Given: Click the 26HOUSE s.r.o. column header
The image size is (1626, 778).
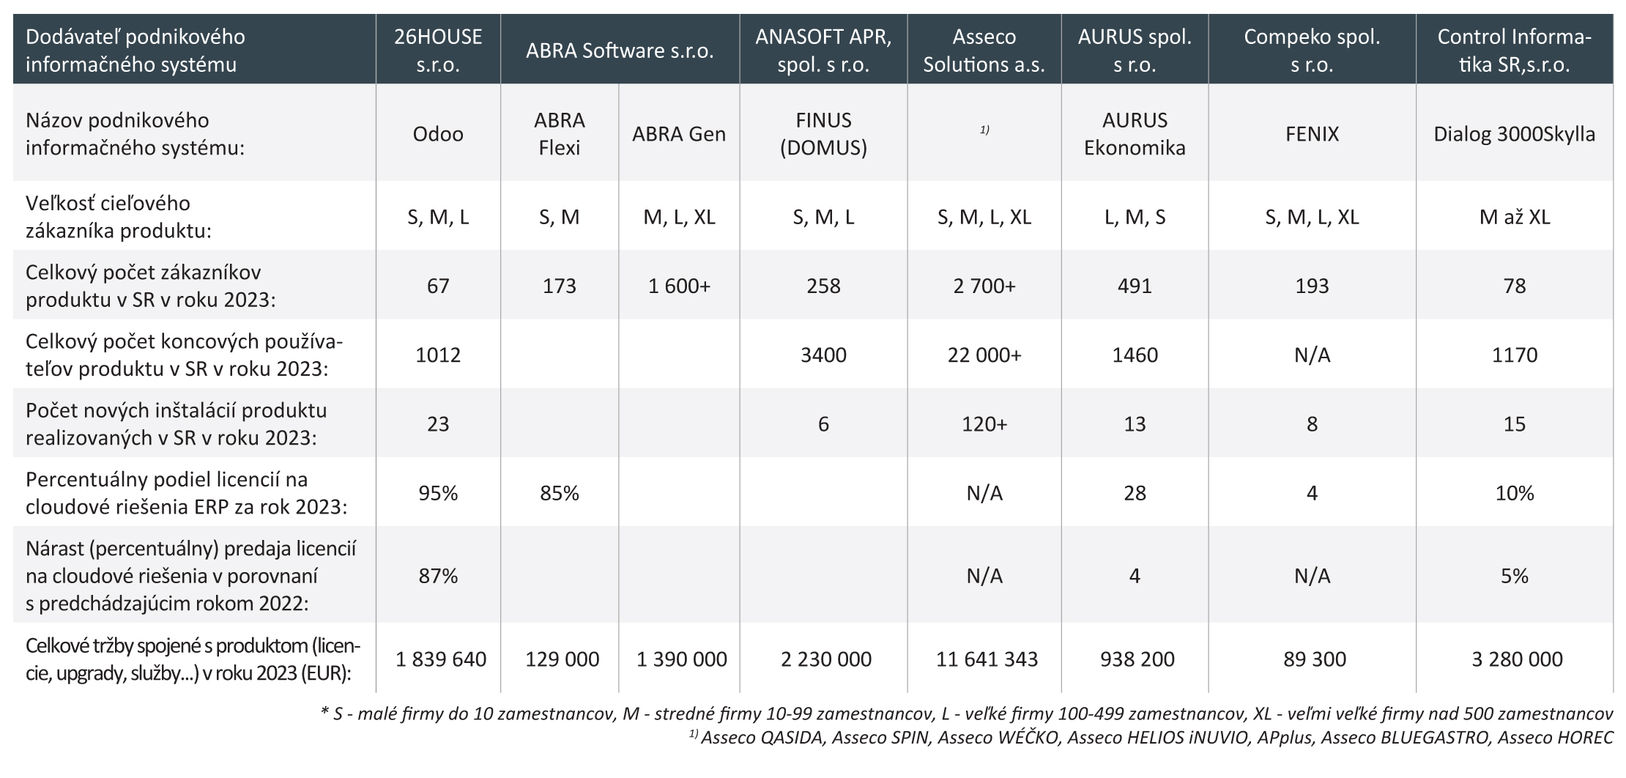Looking at the screenshot, I should pos(438,50).
